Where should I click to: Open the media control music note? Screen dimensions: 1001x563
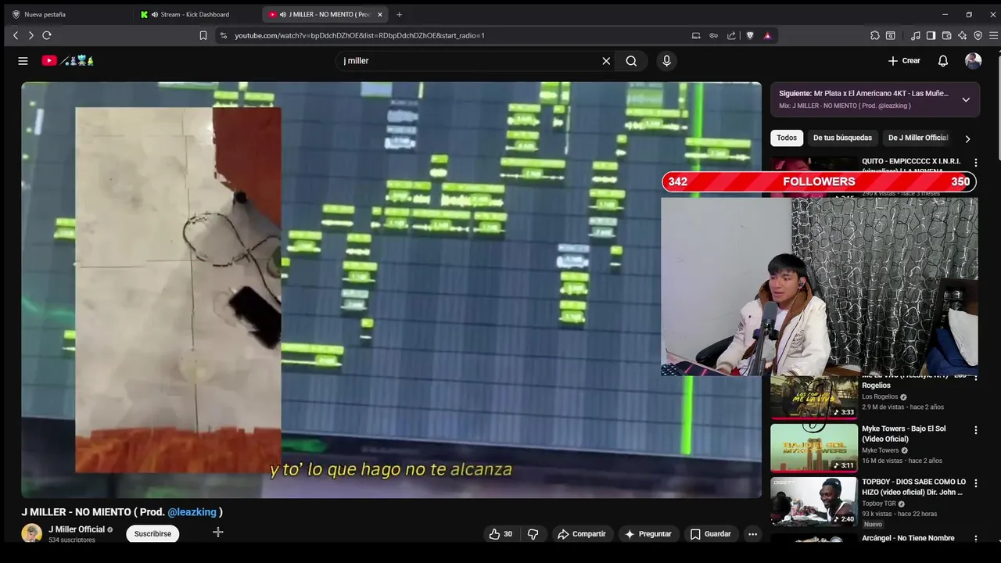point(916,35)
